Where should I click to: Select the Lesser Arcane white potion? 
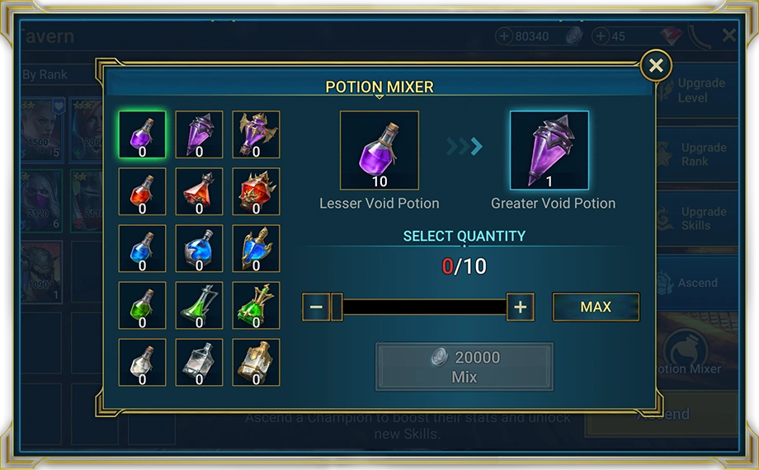142,363
